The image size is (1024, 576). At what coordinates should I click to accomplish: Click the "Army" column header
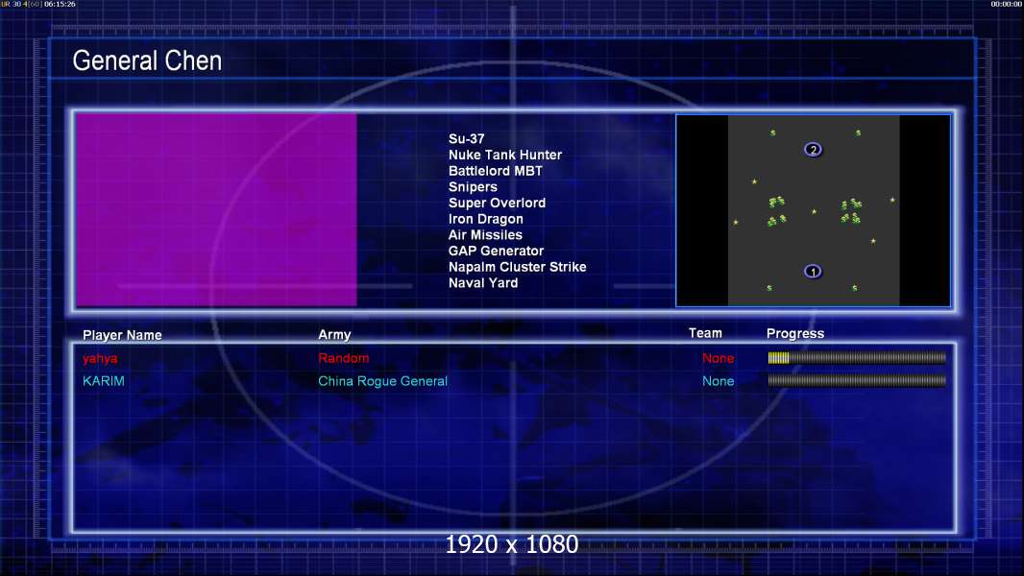coord(334,335)
